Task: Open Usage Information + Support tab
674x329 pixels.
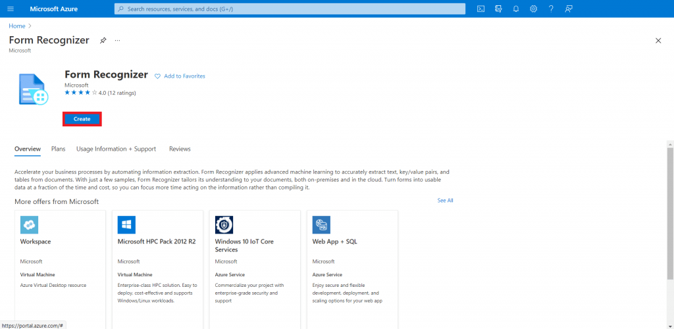Action: 116,149
